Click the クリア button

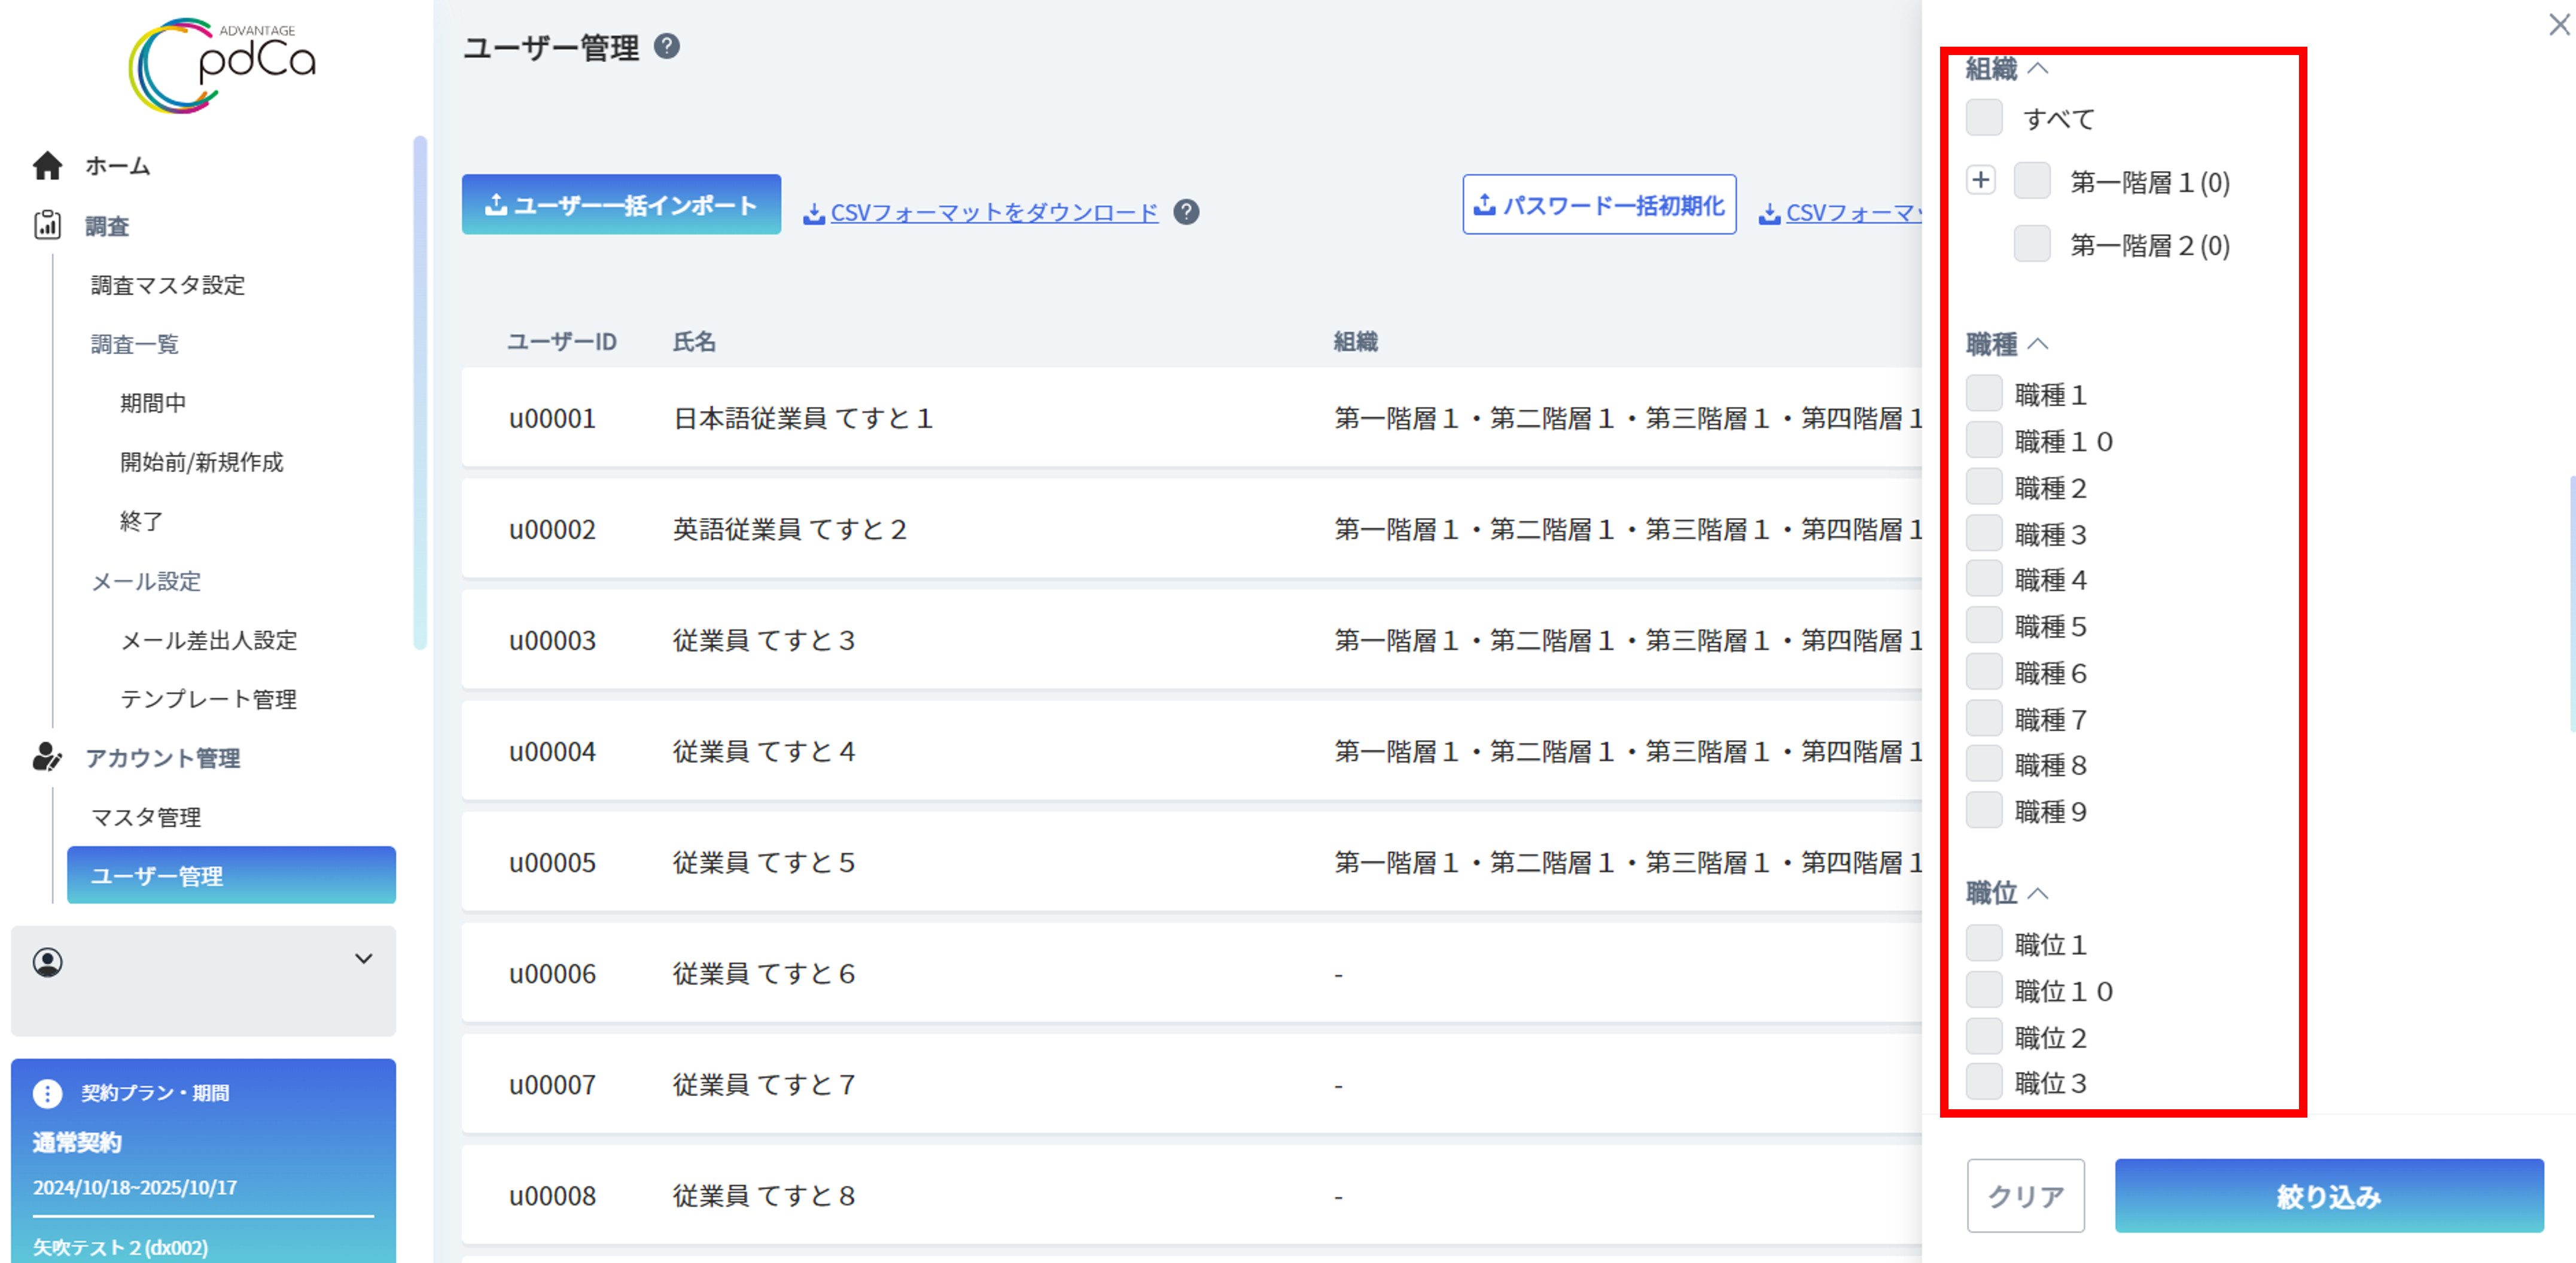point(2025,1196)
